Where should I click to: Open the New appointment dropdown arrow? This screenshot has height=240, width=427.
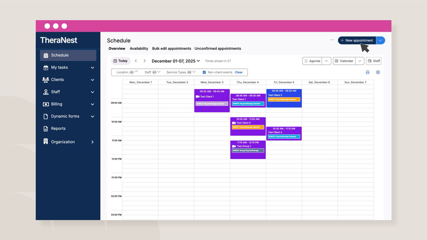(x=380, y=40)
